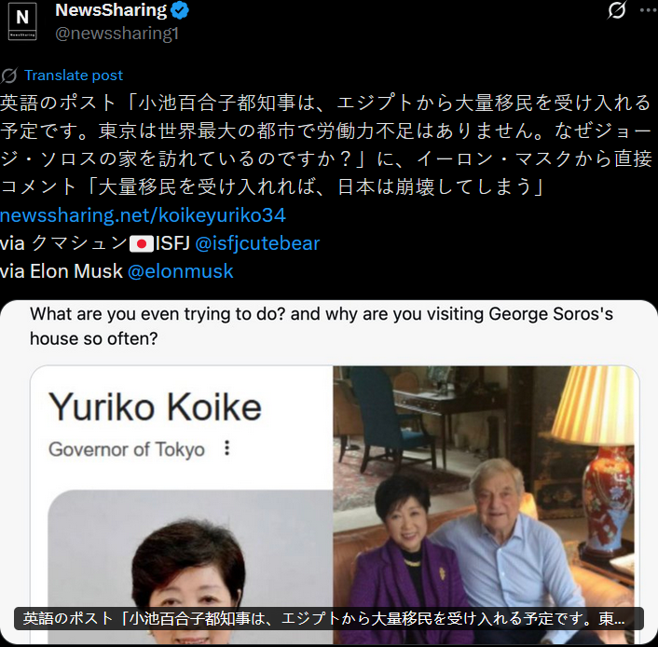This screenshot has height=647, width=658.
Task: Click the main Japanese post body text
Action: [326, 145]
